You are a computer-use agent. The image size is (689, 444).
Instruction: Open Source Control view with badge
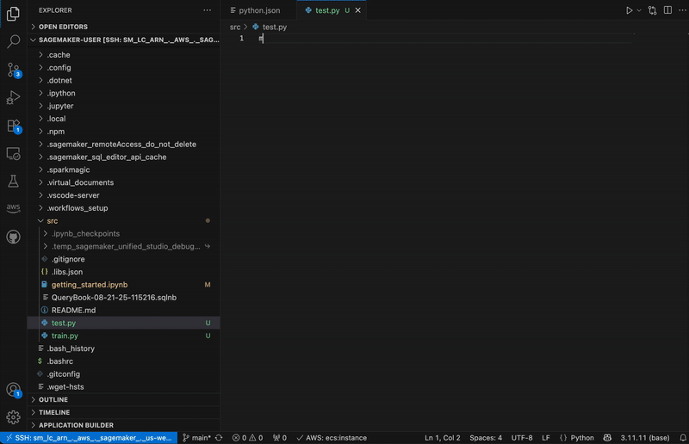click(13, 70)
